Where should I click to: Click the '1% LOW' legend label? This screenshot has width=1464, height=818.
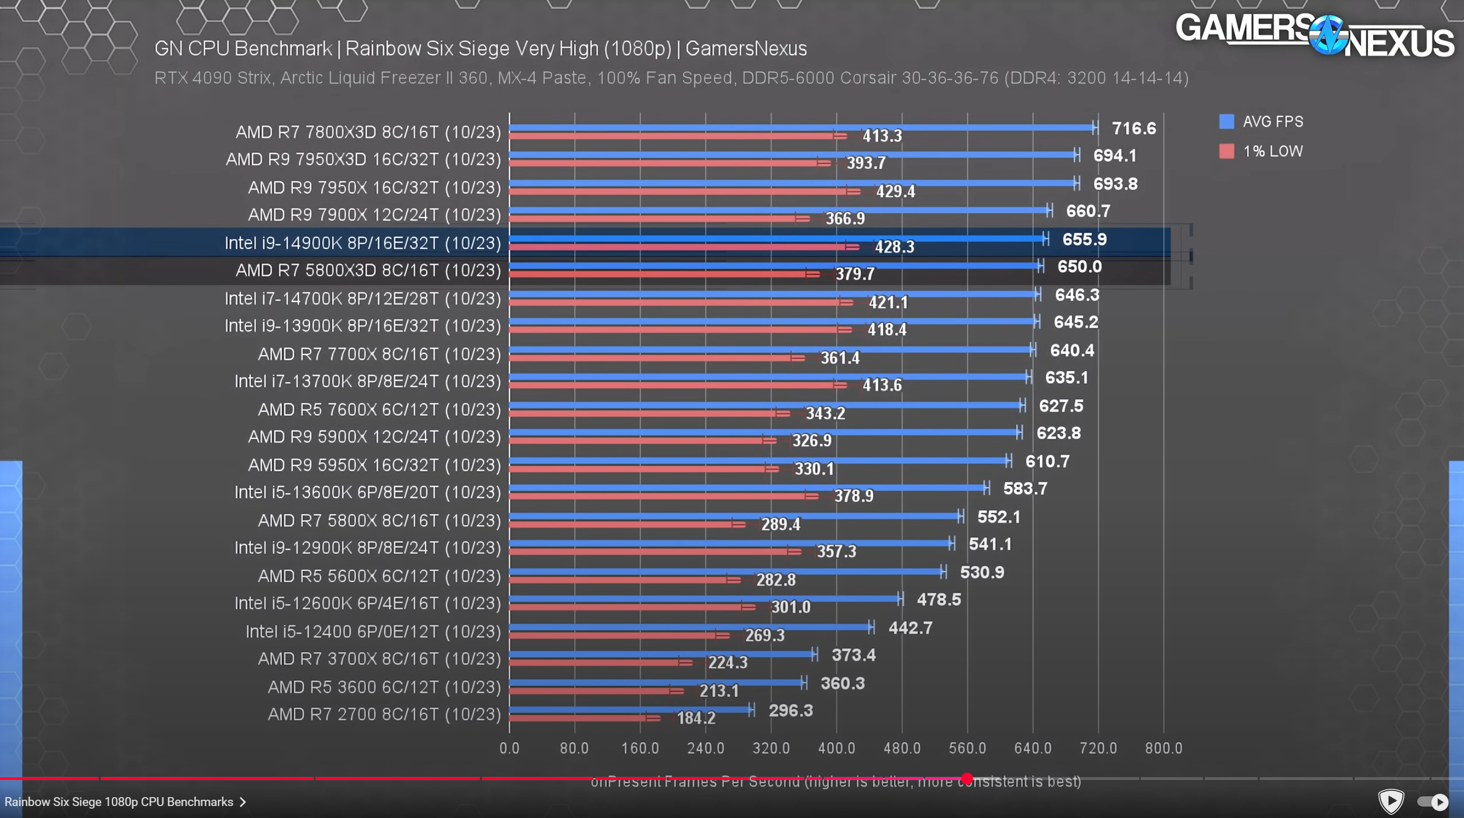click(1273, 151)
